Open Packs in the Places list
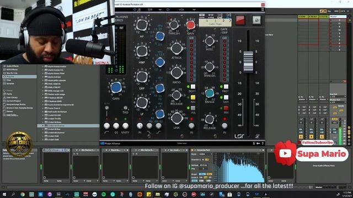 9,94
